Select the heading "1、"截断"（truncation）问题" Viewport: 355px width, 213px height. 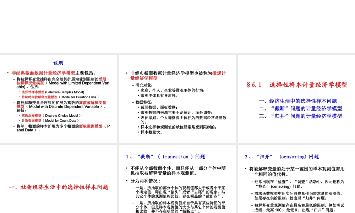tap(165, 157)
